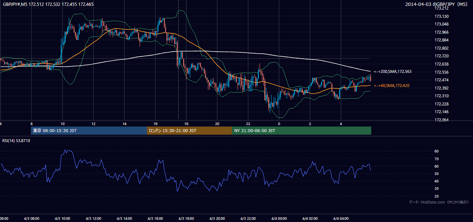Click hour tick 4 below price chart
Image resolution: width=473 pixels, height=222 pixels.
[x=341, y=124]
